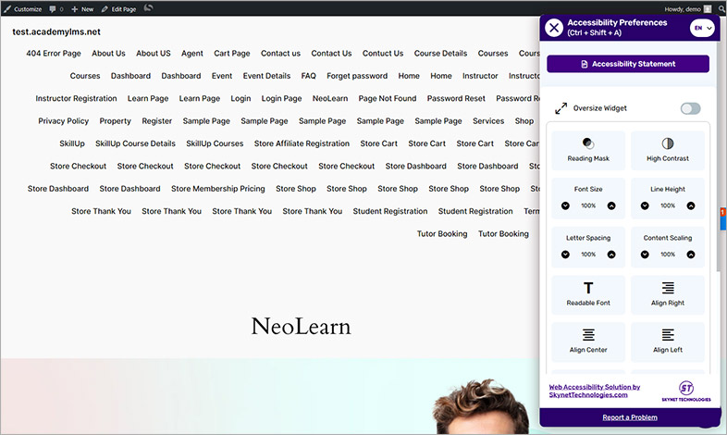Toggle the Oversize Widget switch
The image size is (727, 435).
point(690,108)
